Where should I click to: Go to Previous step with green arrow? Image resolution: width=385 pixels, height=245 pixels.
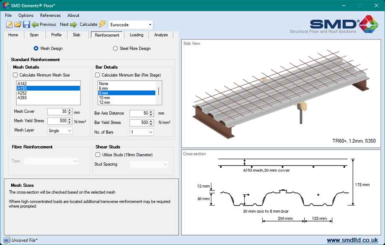[x=44, y=24]
